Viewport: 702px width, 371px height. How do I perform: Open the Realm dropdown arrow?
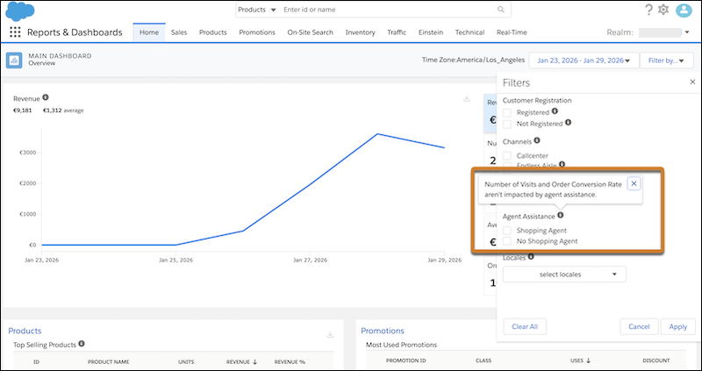[687, 32]
